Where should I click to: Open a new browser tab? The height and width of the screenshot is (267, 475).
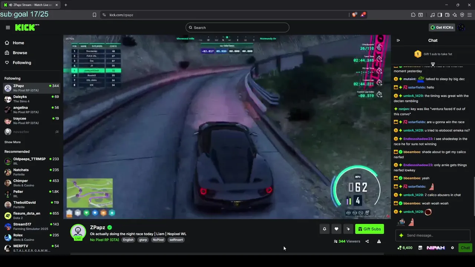pos(66,5)
